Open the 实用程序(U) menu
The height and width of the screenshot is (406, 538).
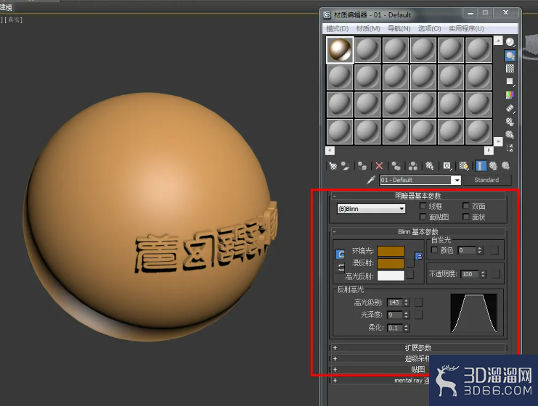[x=466, y=28]
